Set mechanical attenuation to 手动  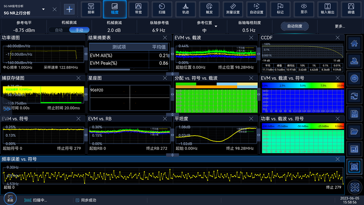[79, 30]
